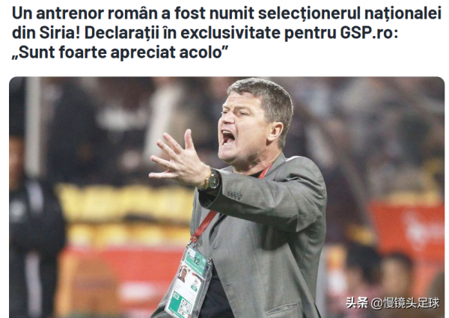Screen dimensions: 449x318
Task: Select the quote "Sunt foarte apreciat acolo"
Action: (120, 52)
